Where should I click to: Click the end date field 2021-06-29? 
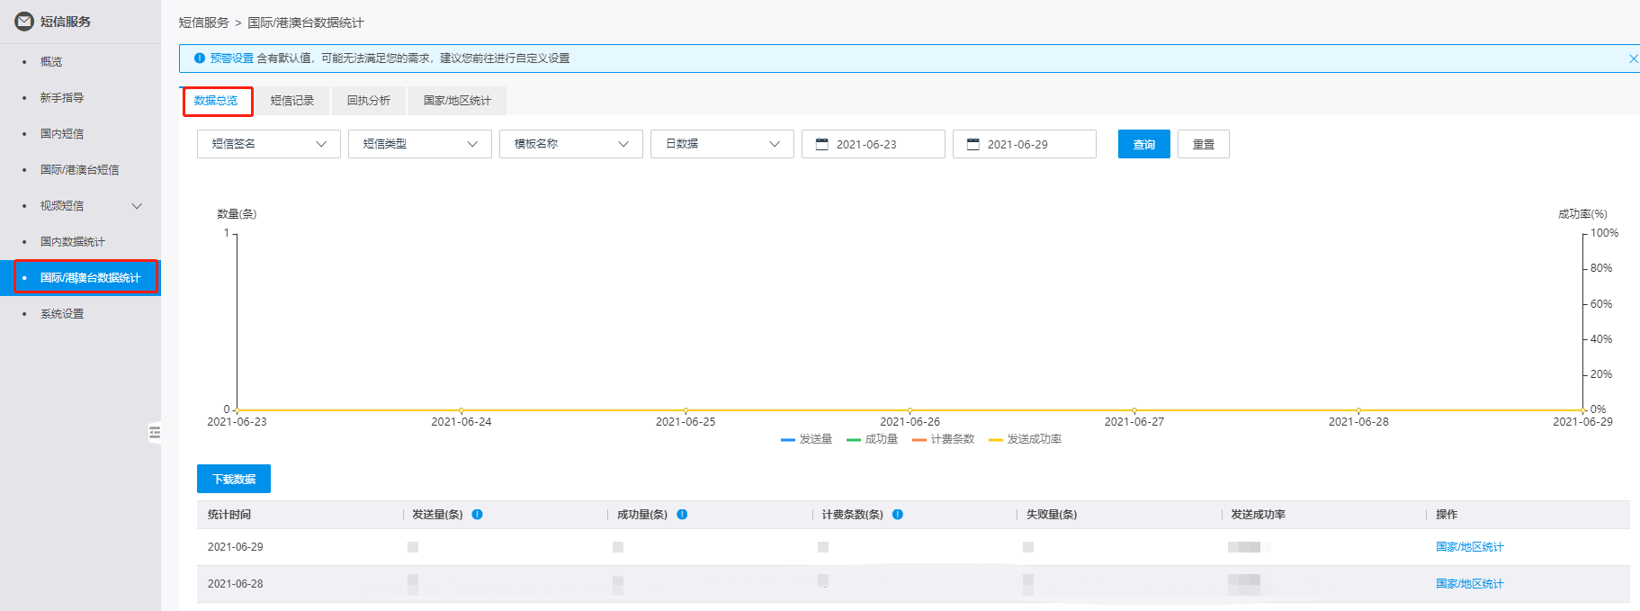point(1025,144)
